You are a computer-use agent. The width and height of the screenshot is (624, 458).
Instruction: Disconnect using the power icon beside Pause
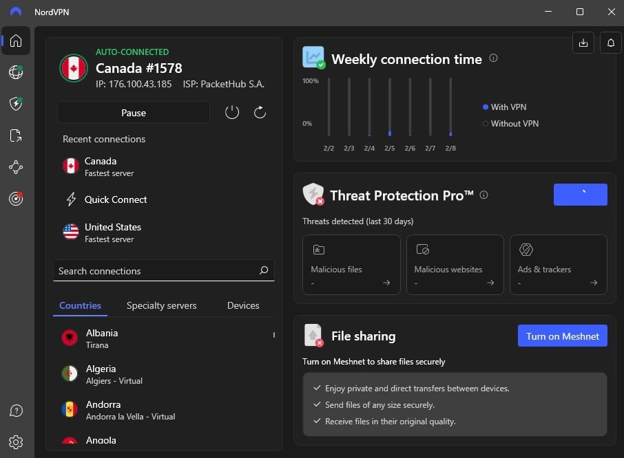click(232, 112)
